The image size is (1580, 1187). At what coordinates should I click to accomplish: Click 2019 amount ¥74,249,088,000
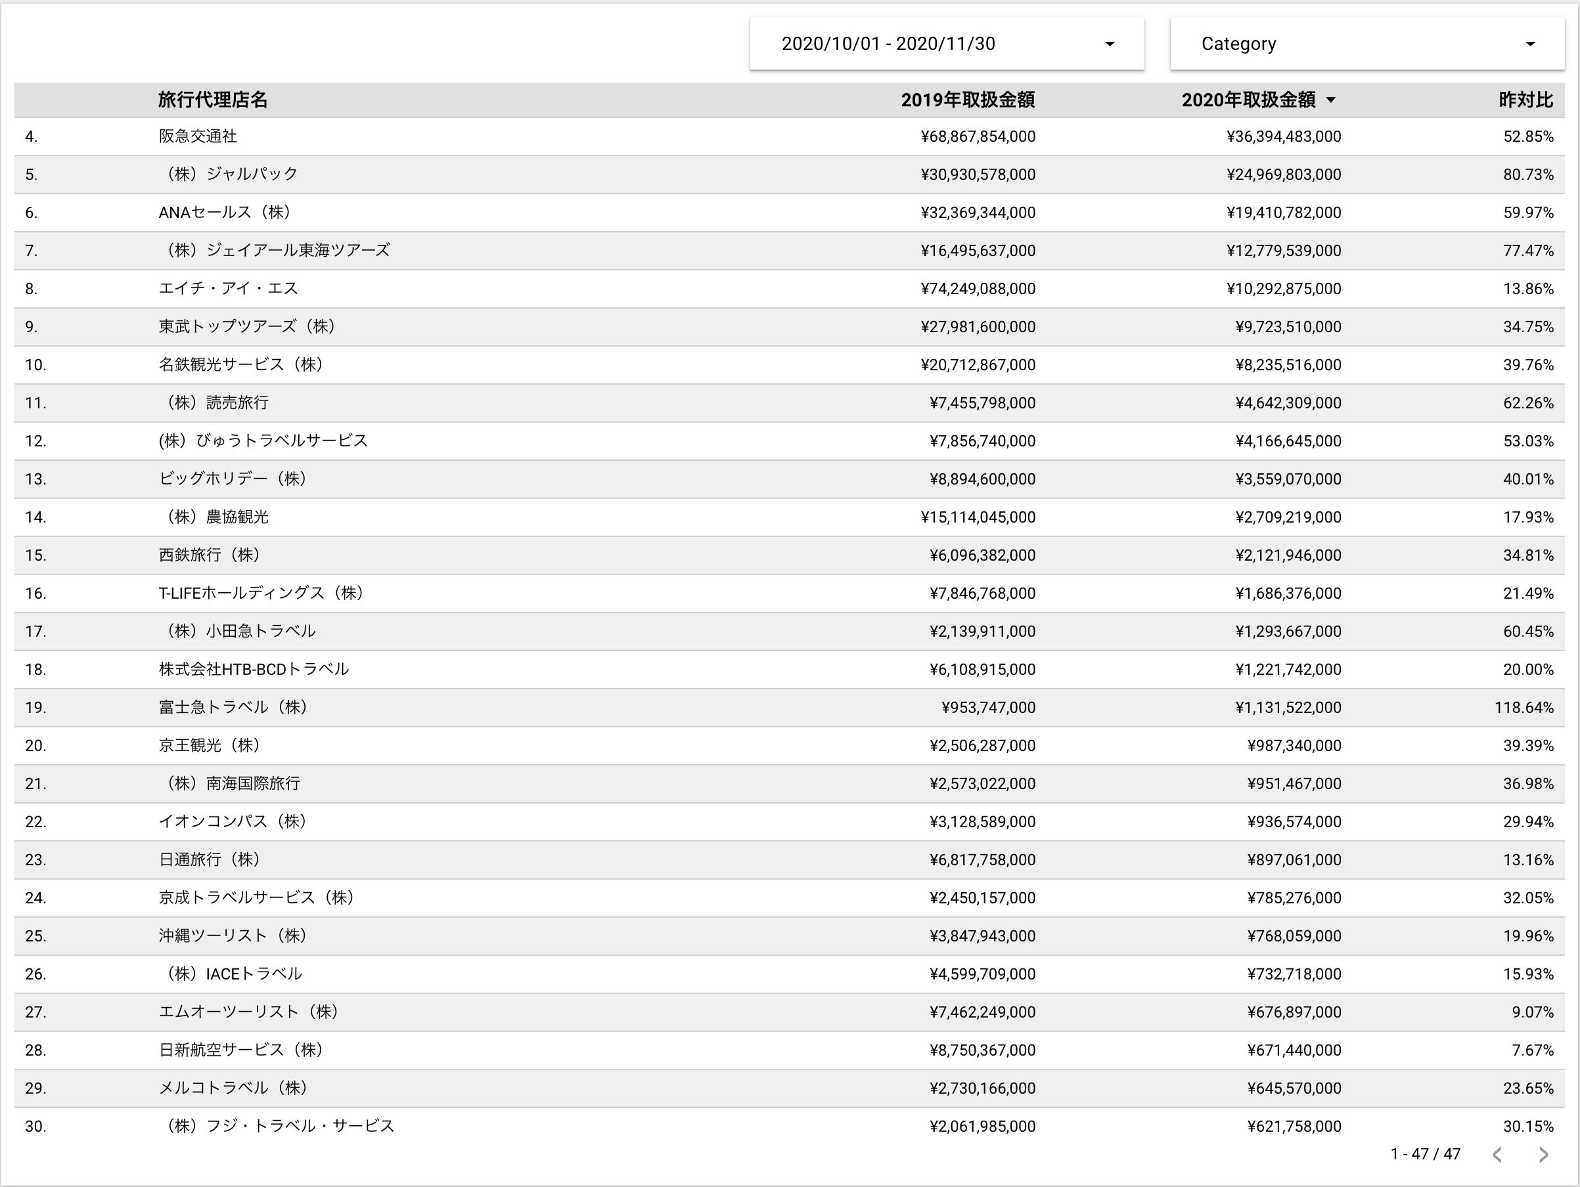pyautogui.click(x=978, y=288)
